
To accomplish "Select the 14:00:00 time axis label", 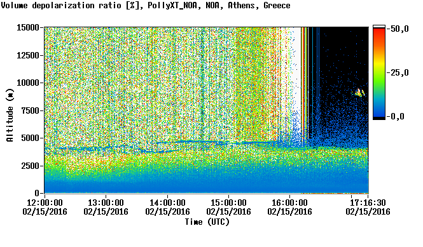I will [167, 203].
